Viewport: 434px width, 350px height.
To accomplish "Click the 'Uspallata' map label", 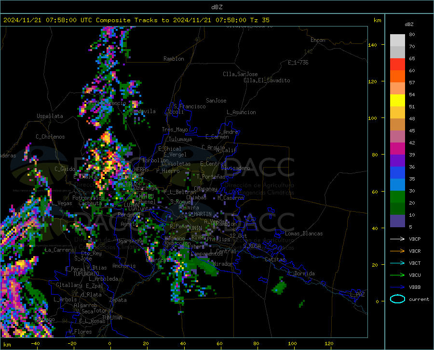I will pos(50,116).
